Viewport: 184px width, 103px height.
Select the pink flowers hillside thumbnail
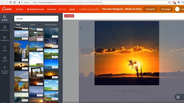point(36,36)
